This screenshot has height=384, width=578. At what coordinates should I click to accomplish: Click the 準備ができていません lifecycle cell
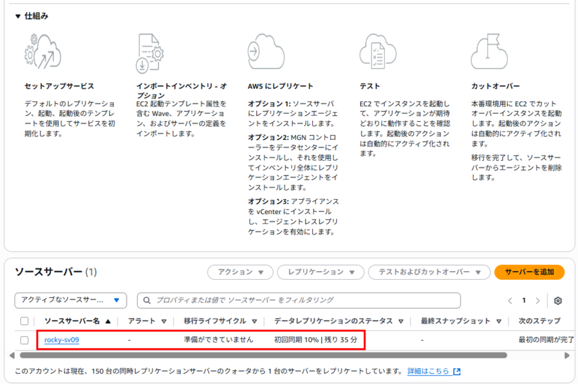(x=218, y=339)
